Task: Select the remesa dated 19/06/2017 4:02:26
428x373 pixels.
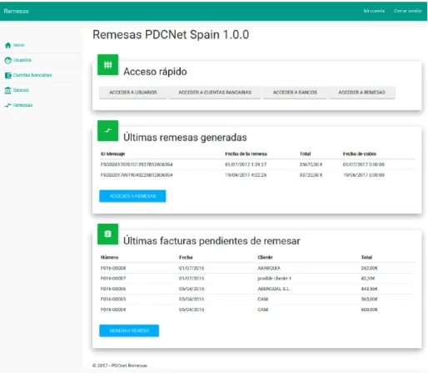Action: (x=257, y=175)
